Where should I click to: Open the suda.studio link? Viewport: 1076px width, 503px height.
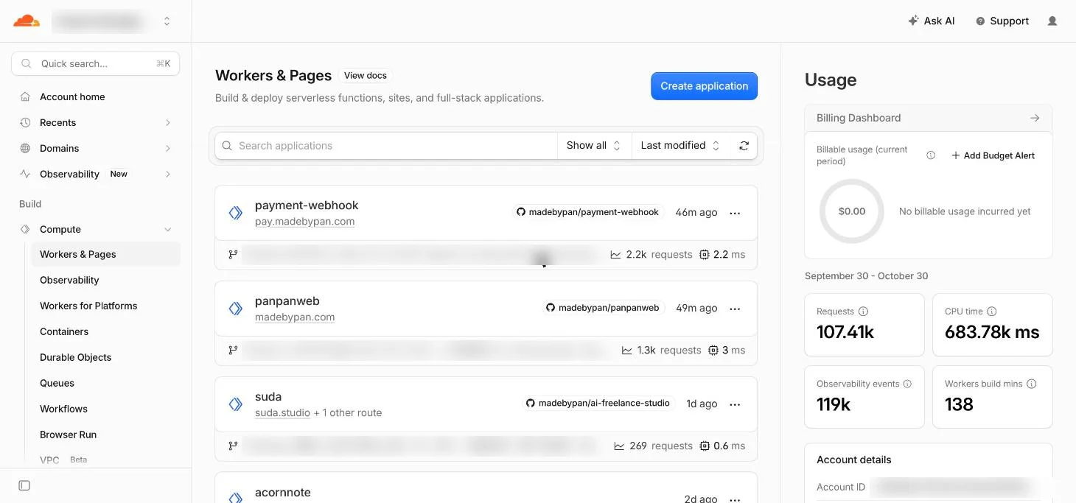282,413
